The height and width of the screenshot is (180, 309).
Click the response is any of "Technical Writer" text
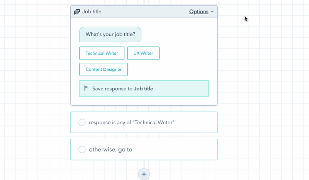131,122
